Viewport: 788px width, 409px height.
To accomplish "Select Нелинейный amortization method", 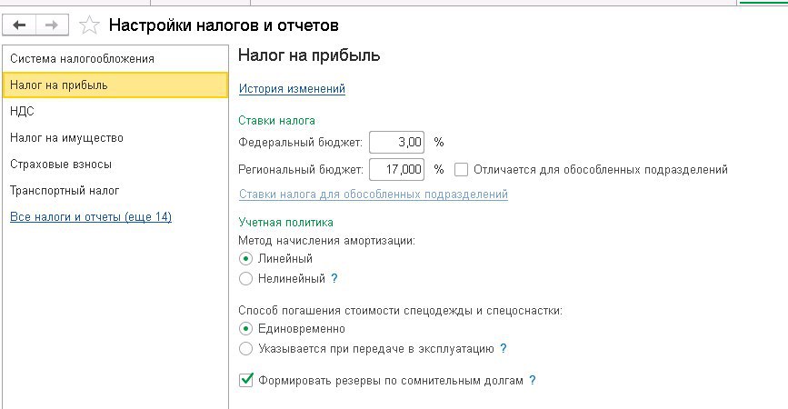I will (245, 278).
